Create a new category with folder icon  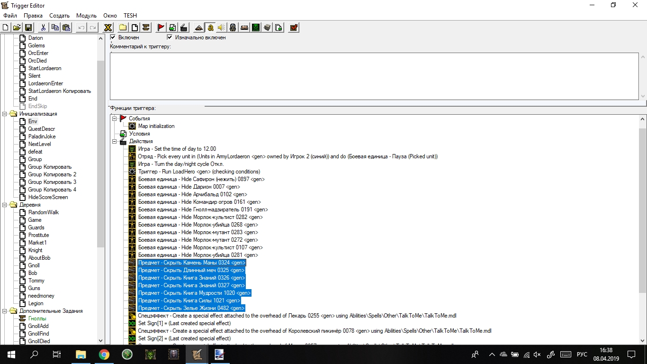[x=123, y=27]
